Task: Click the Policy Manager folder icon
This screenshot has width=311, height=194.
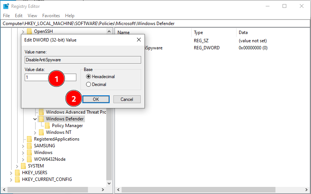Action: (47, 126)
